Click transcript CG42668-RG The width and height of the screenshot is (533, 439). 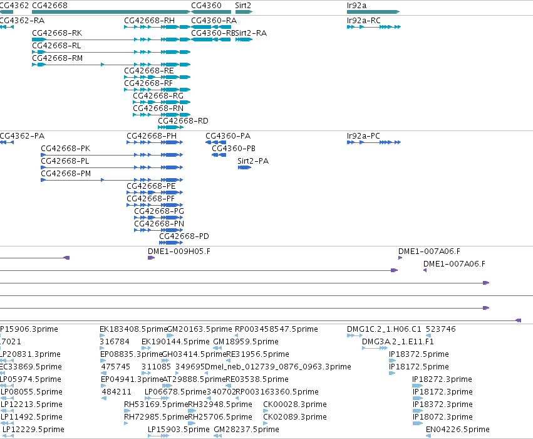point(158,96)
